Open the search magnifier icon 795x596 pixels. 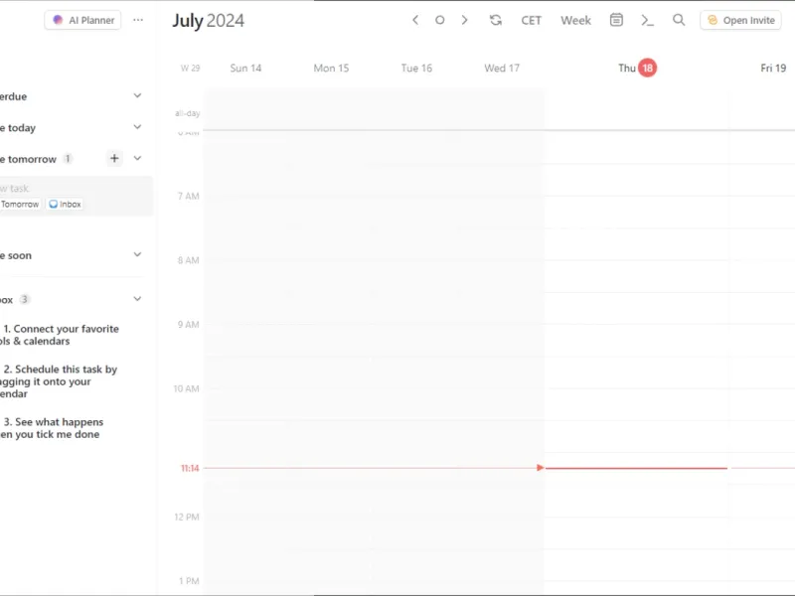(679, 20)
